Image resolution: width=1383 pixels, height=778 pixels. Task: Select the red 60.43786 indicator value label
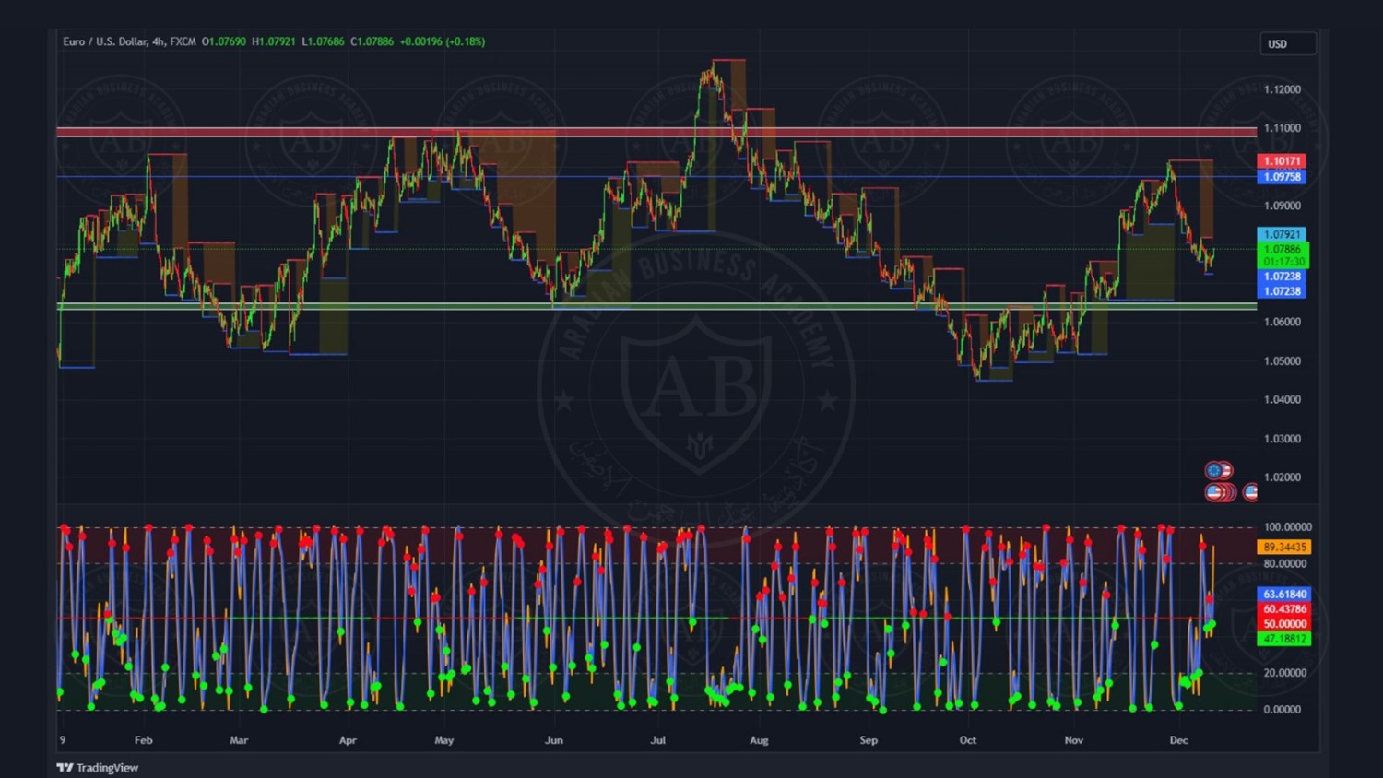pos(1284,609)
